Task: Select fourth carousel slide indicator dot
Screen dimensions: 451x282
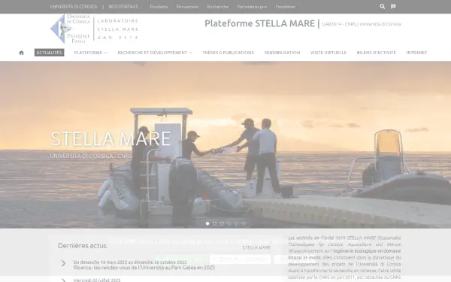Action: click(229, 223)
